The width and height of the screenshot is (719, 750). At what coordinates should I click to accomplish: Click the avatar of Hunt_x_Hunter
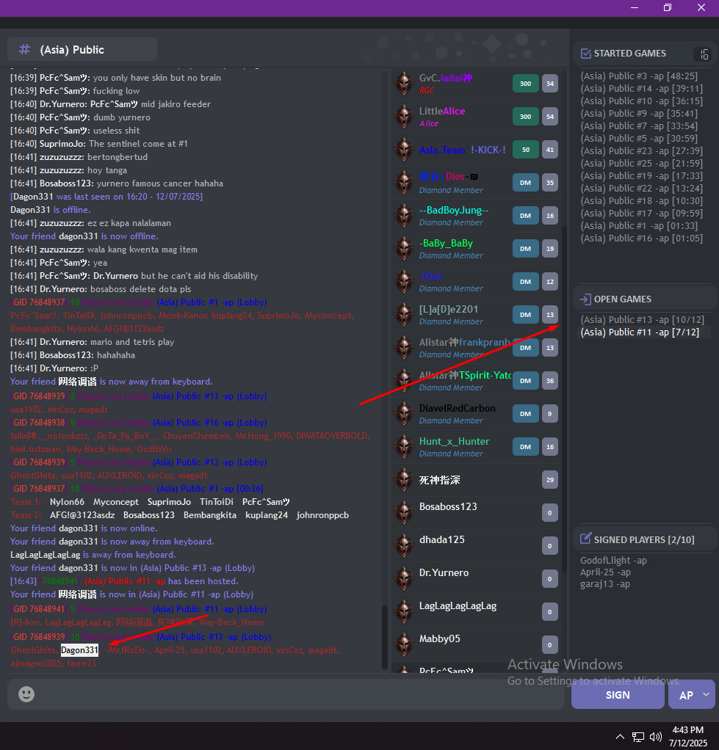click(405, 446)
